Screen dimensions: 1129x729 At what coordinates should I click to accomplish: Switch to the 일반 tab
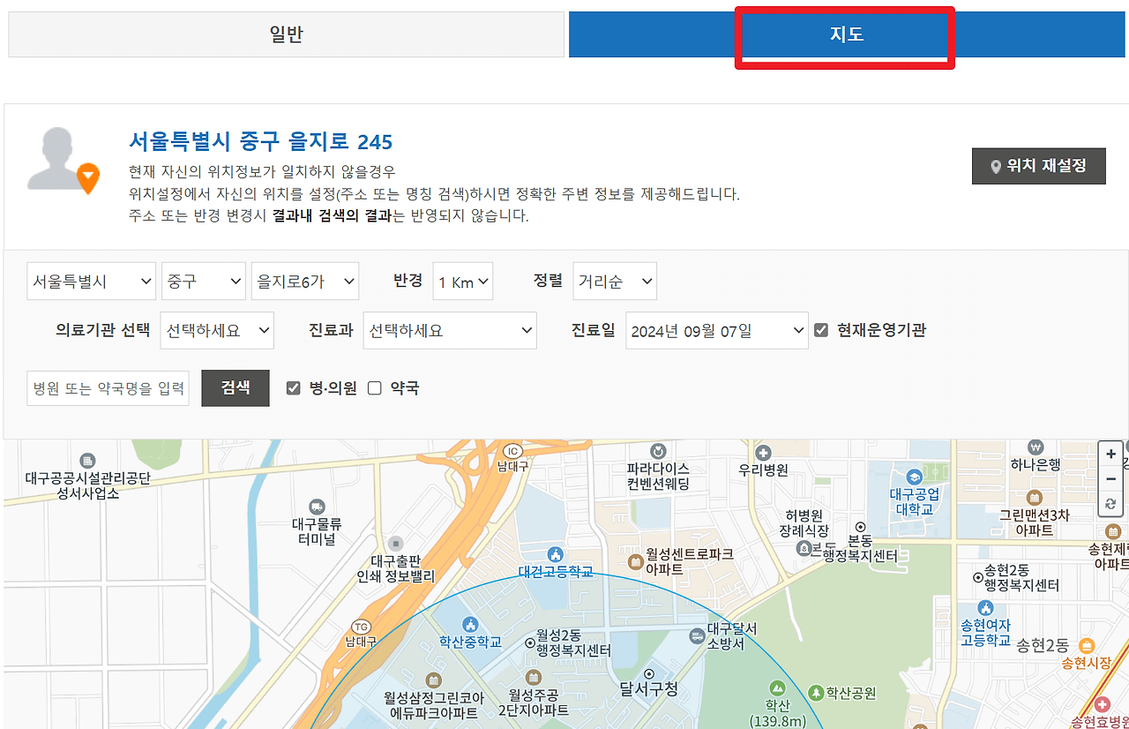287,34
